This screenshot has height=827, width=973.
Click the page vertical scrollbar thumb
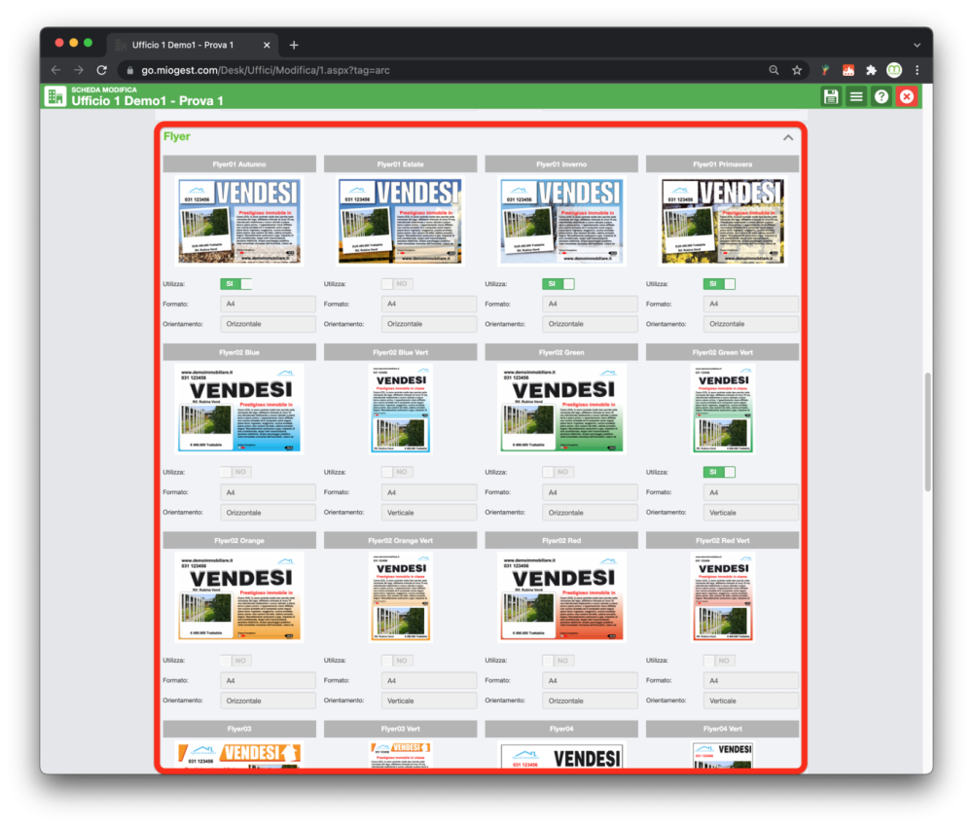click(x=927, y=432)
